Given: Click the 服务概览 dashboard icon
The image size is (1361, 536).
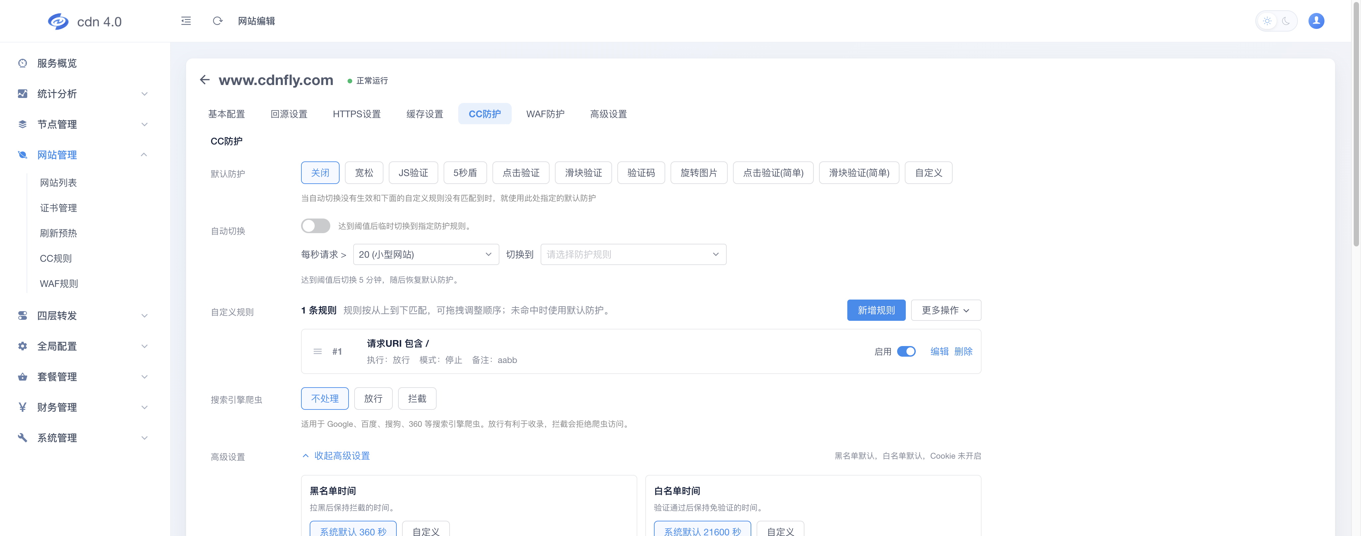Looking at the screenshot, I should 22,63.
